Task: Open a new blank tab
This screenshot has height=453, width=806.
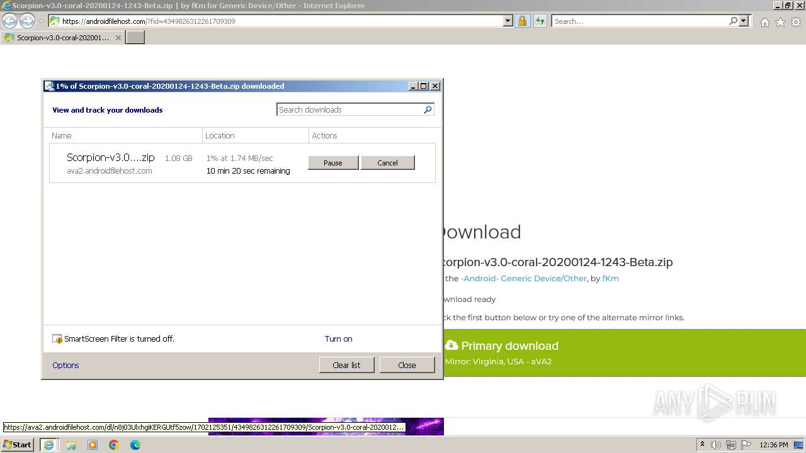Action: click(x=135, y=38)
